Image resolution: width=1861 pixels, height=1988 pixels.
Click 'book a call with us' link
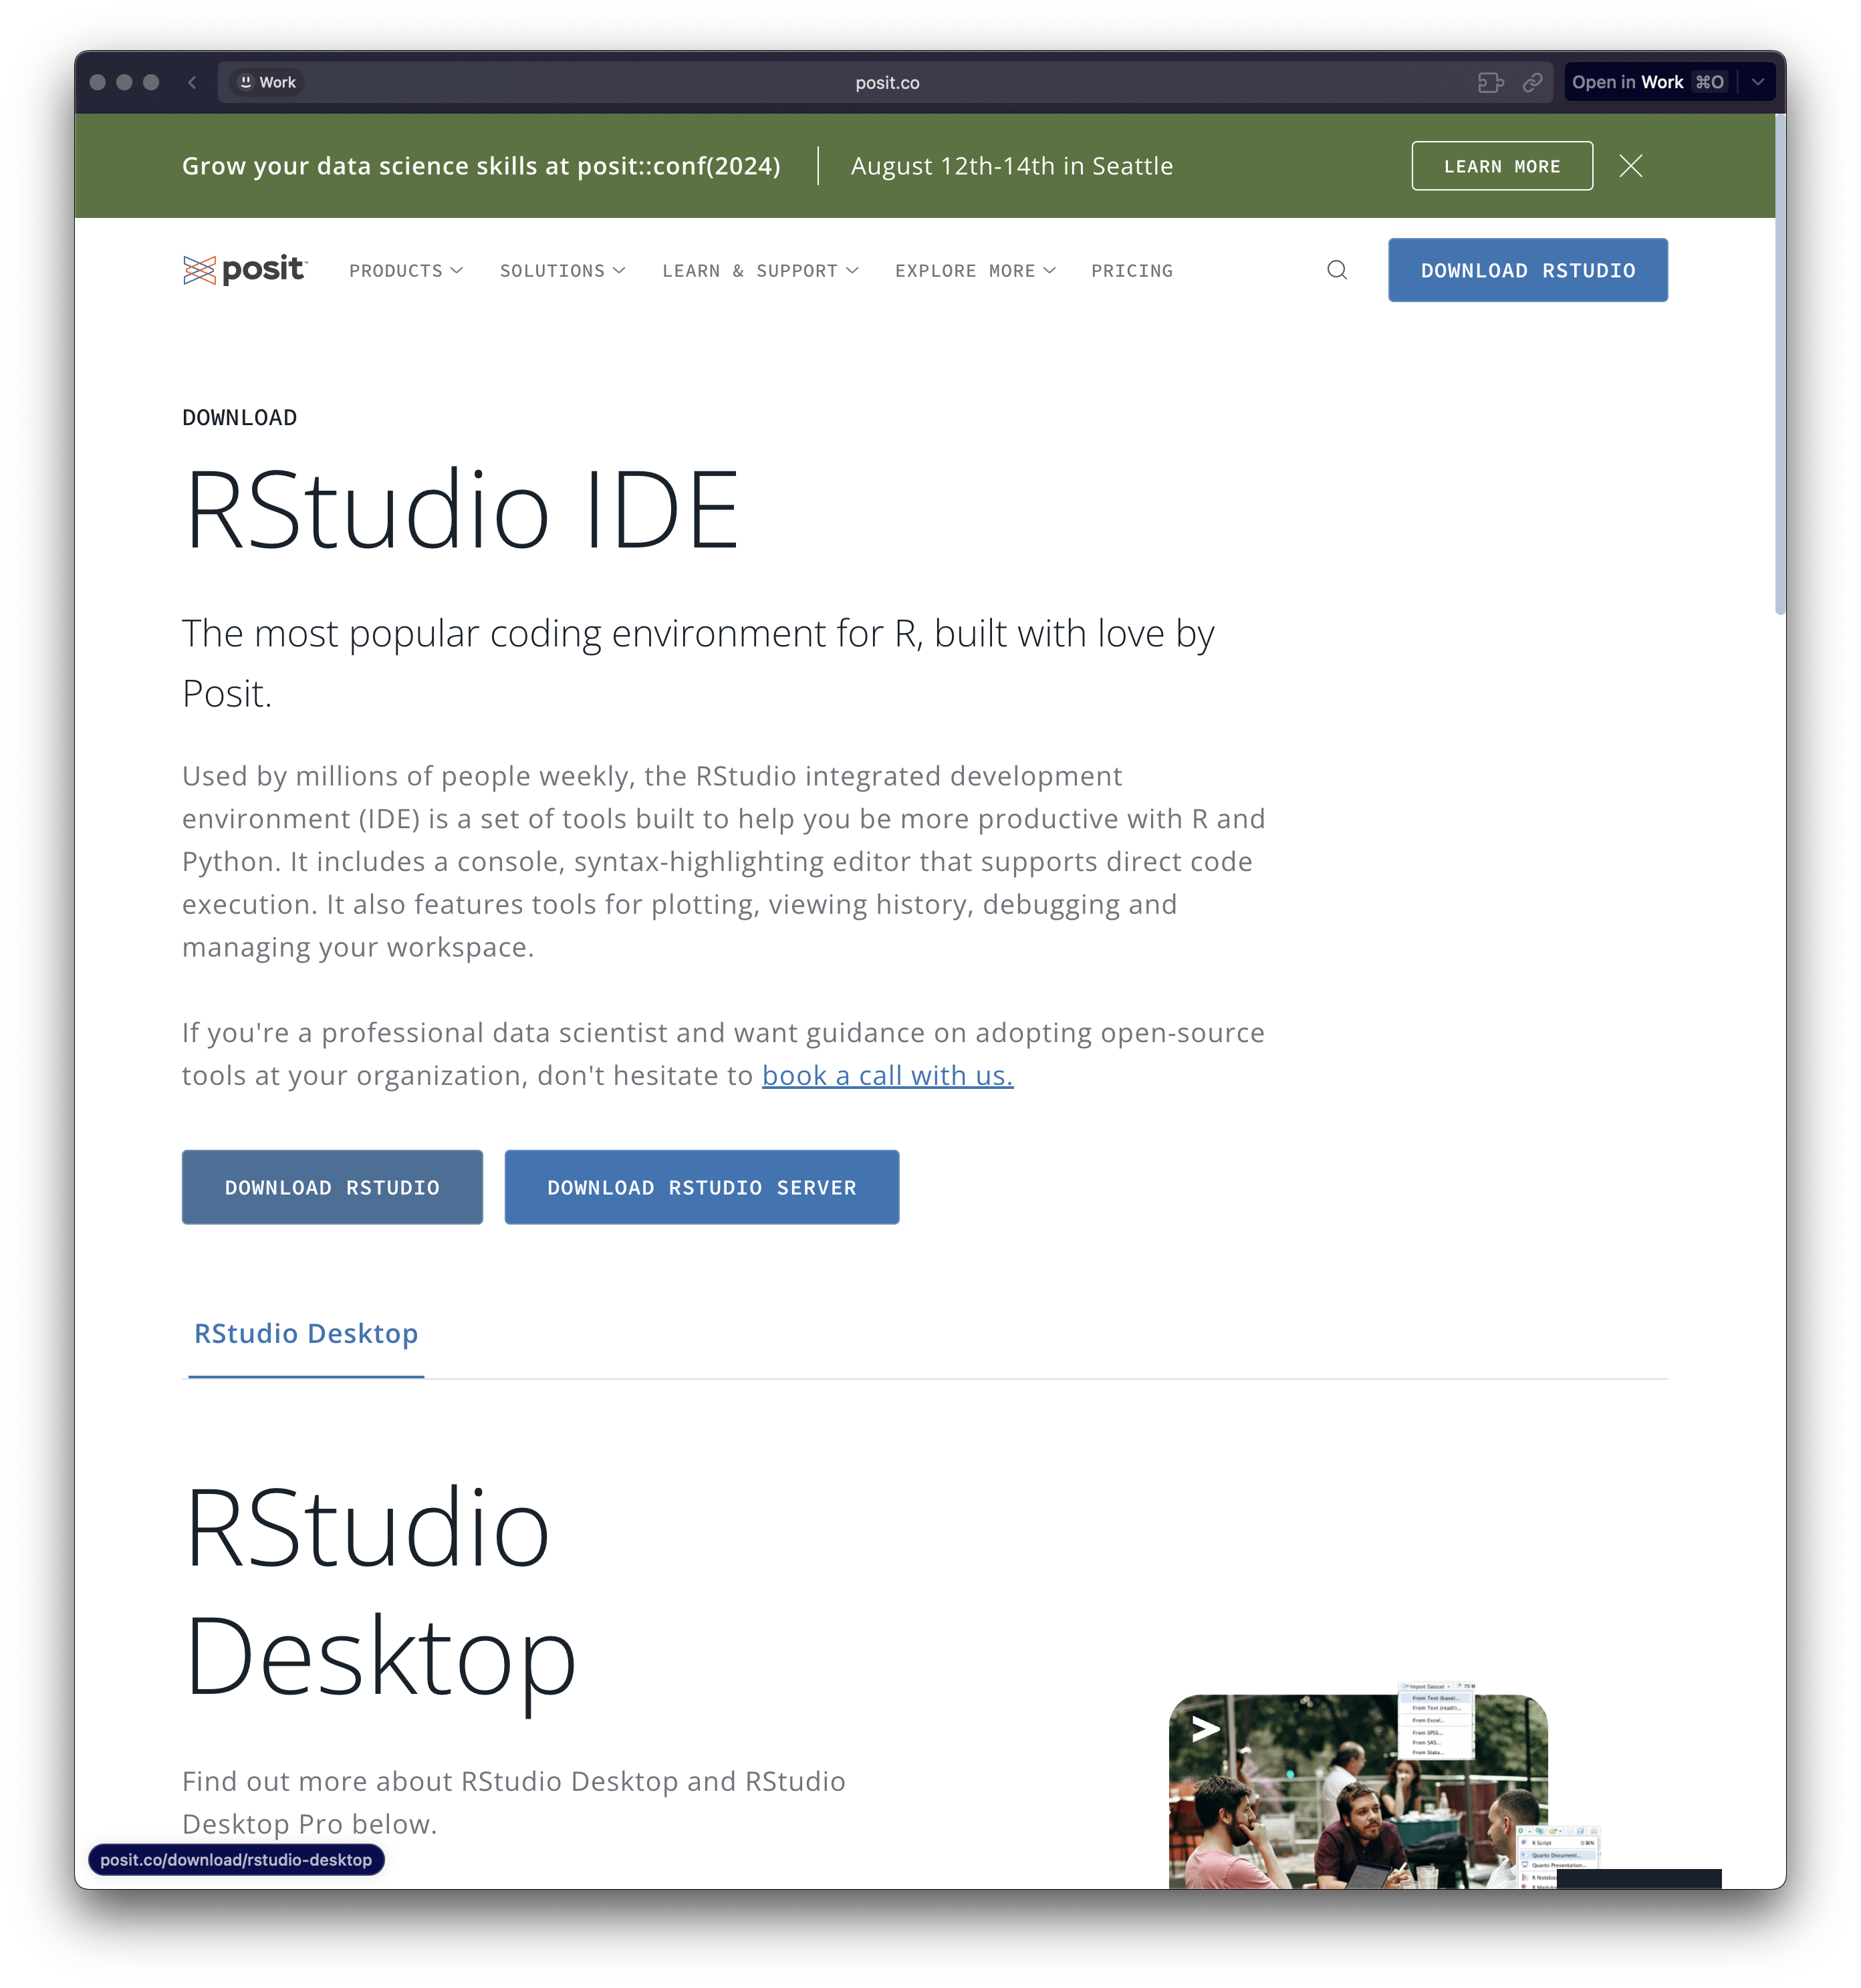point(887,1075)
